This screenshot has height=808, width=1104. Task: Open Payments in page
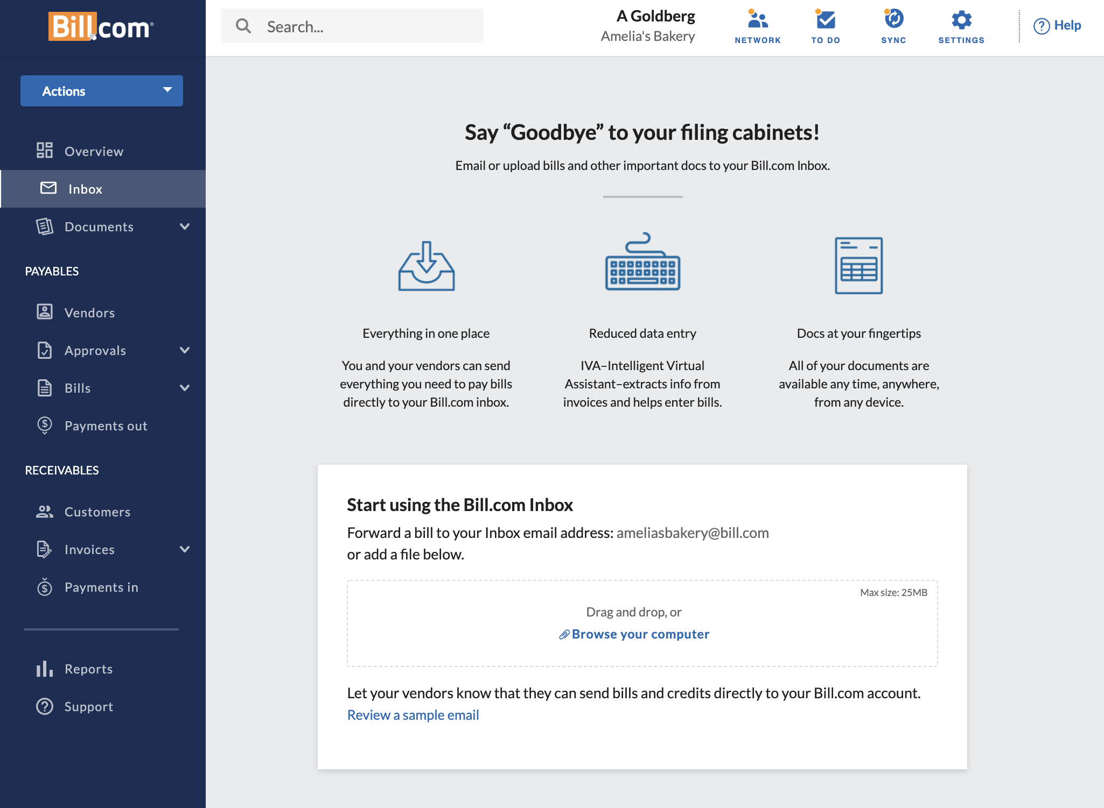tap(103, 587)
